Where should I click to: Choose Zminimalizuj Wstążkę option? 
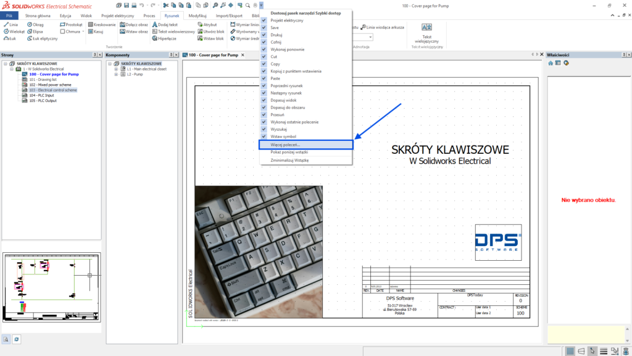pyautogui.click(x=289, y=160)
